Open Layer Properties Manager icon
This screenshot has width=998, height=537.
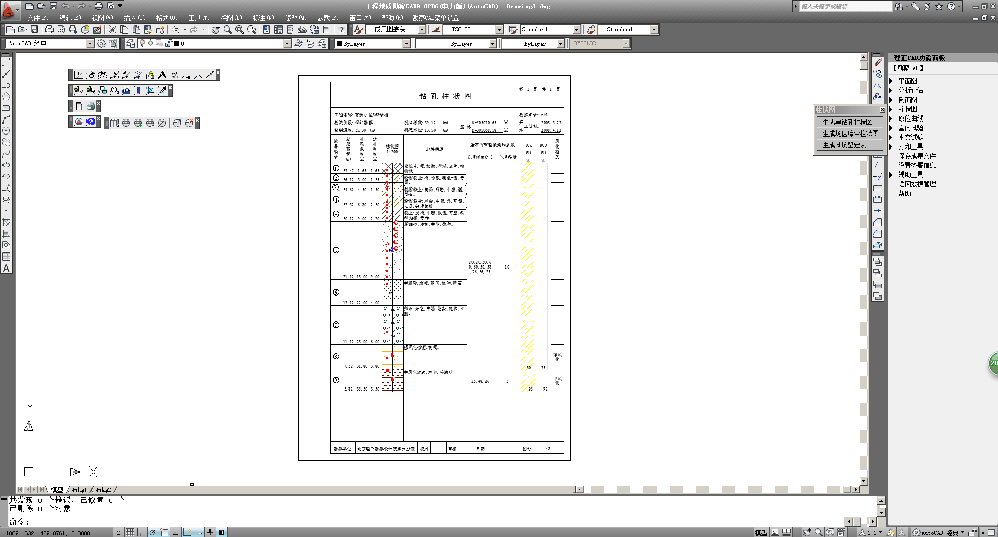[x=130, y=44]
